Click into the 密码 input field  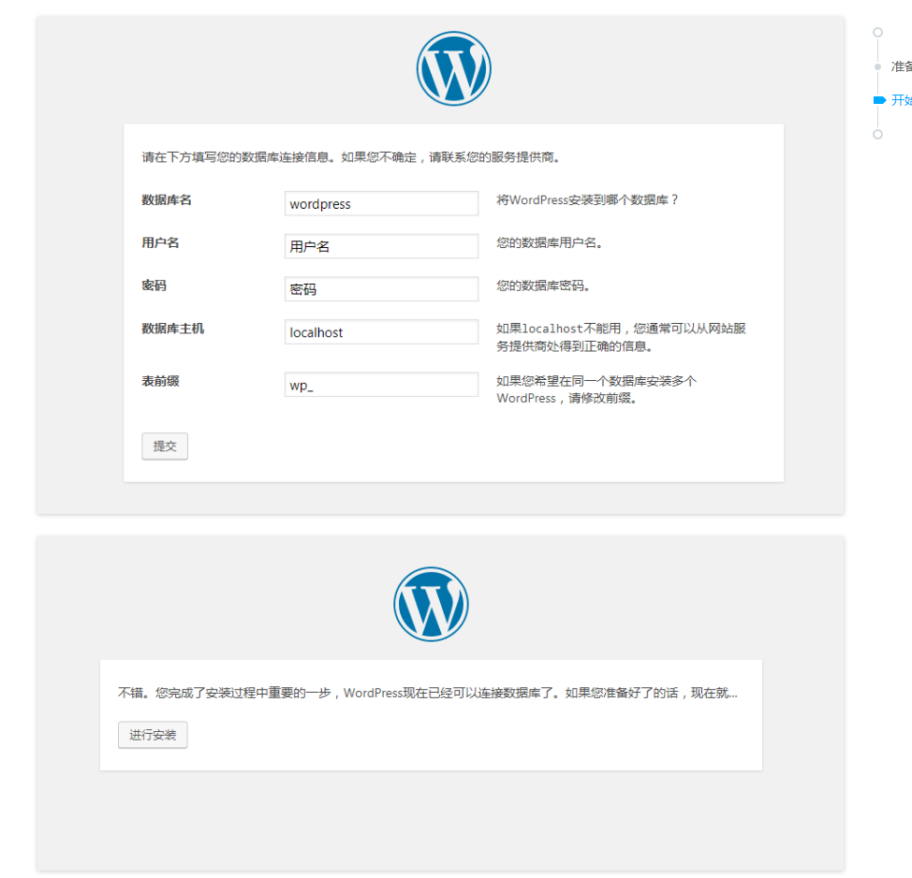381,289
